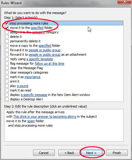132x160 pixels.
Task: Check the 'print it' action
Action: [7, 81]
